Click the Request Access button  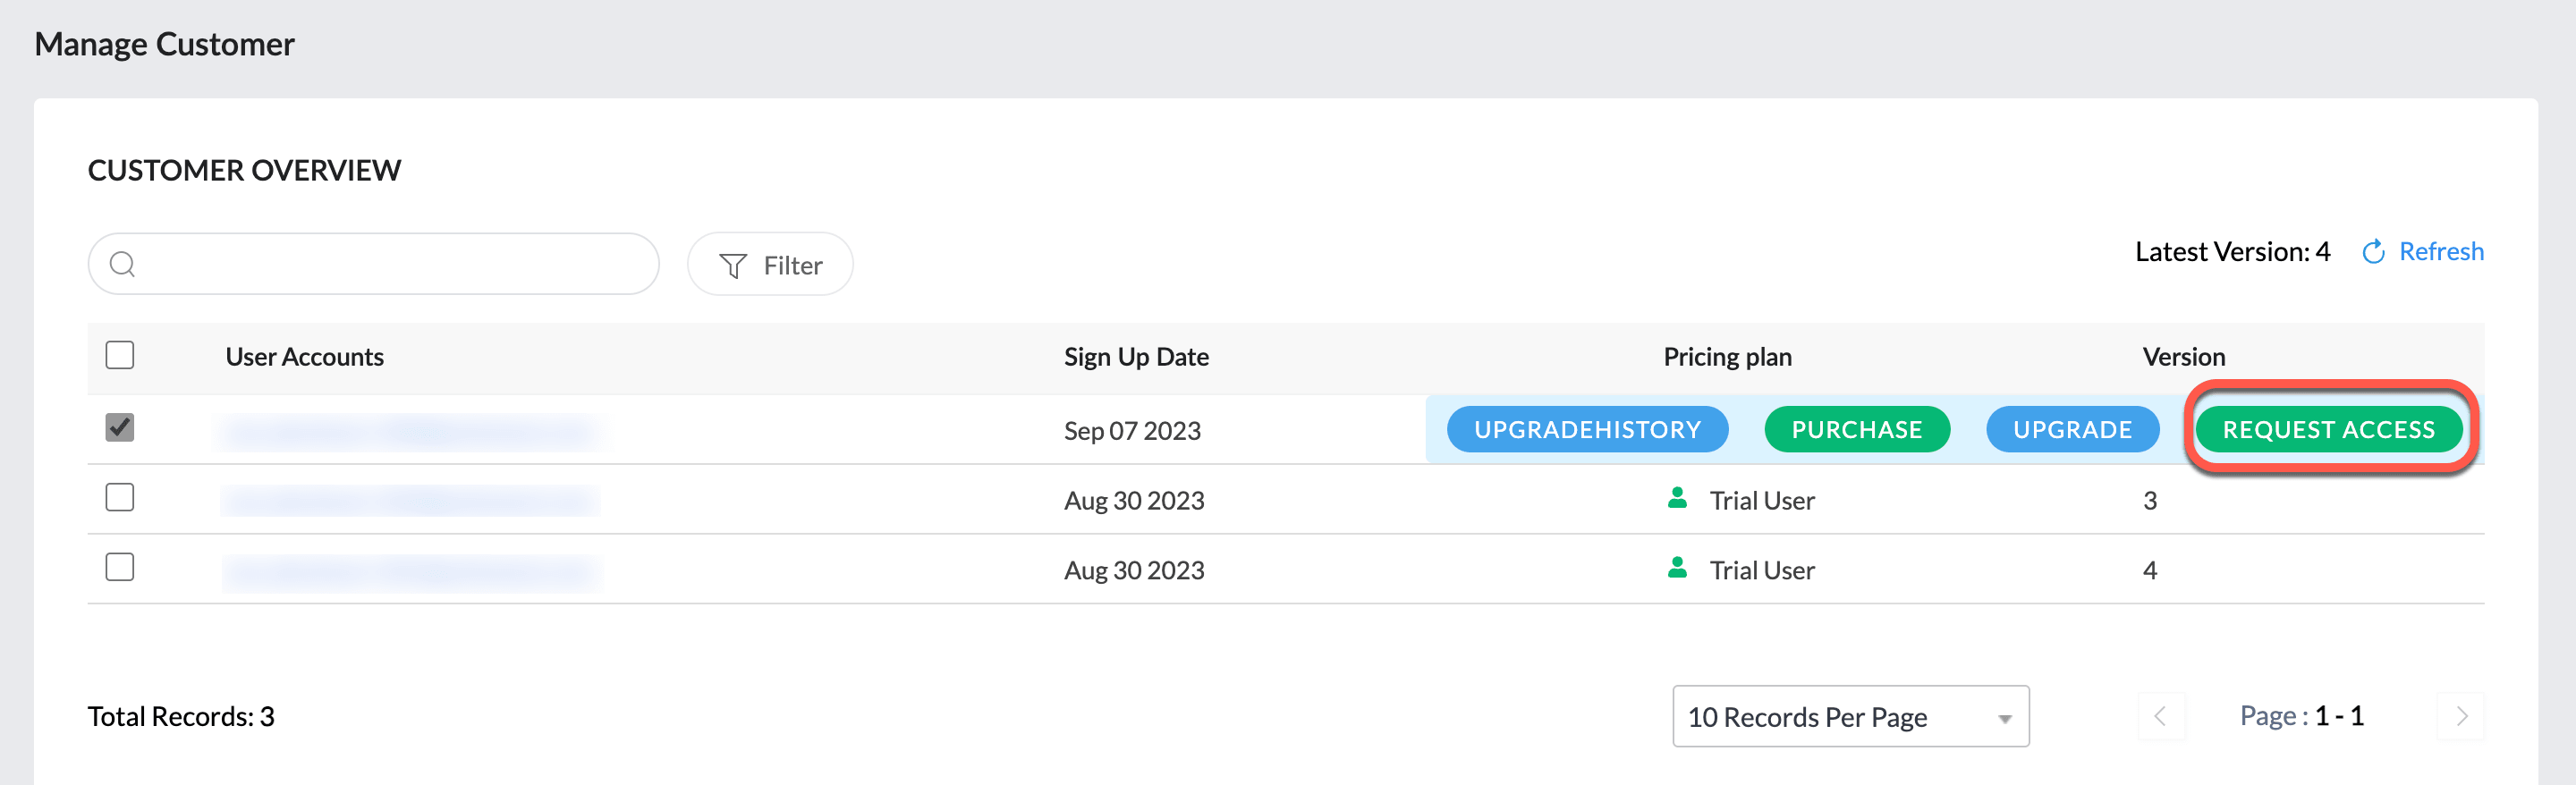pos(2327,429)
